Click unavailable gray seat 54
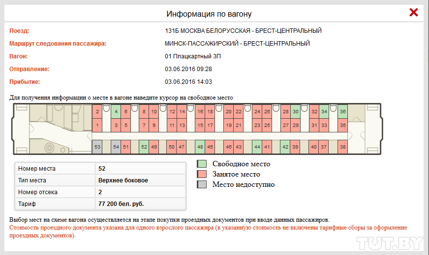 (x=116, y=147)
